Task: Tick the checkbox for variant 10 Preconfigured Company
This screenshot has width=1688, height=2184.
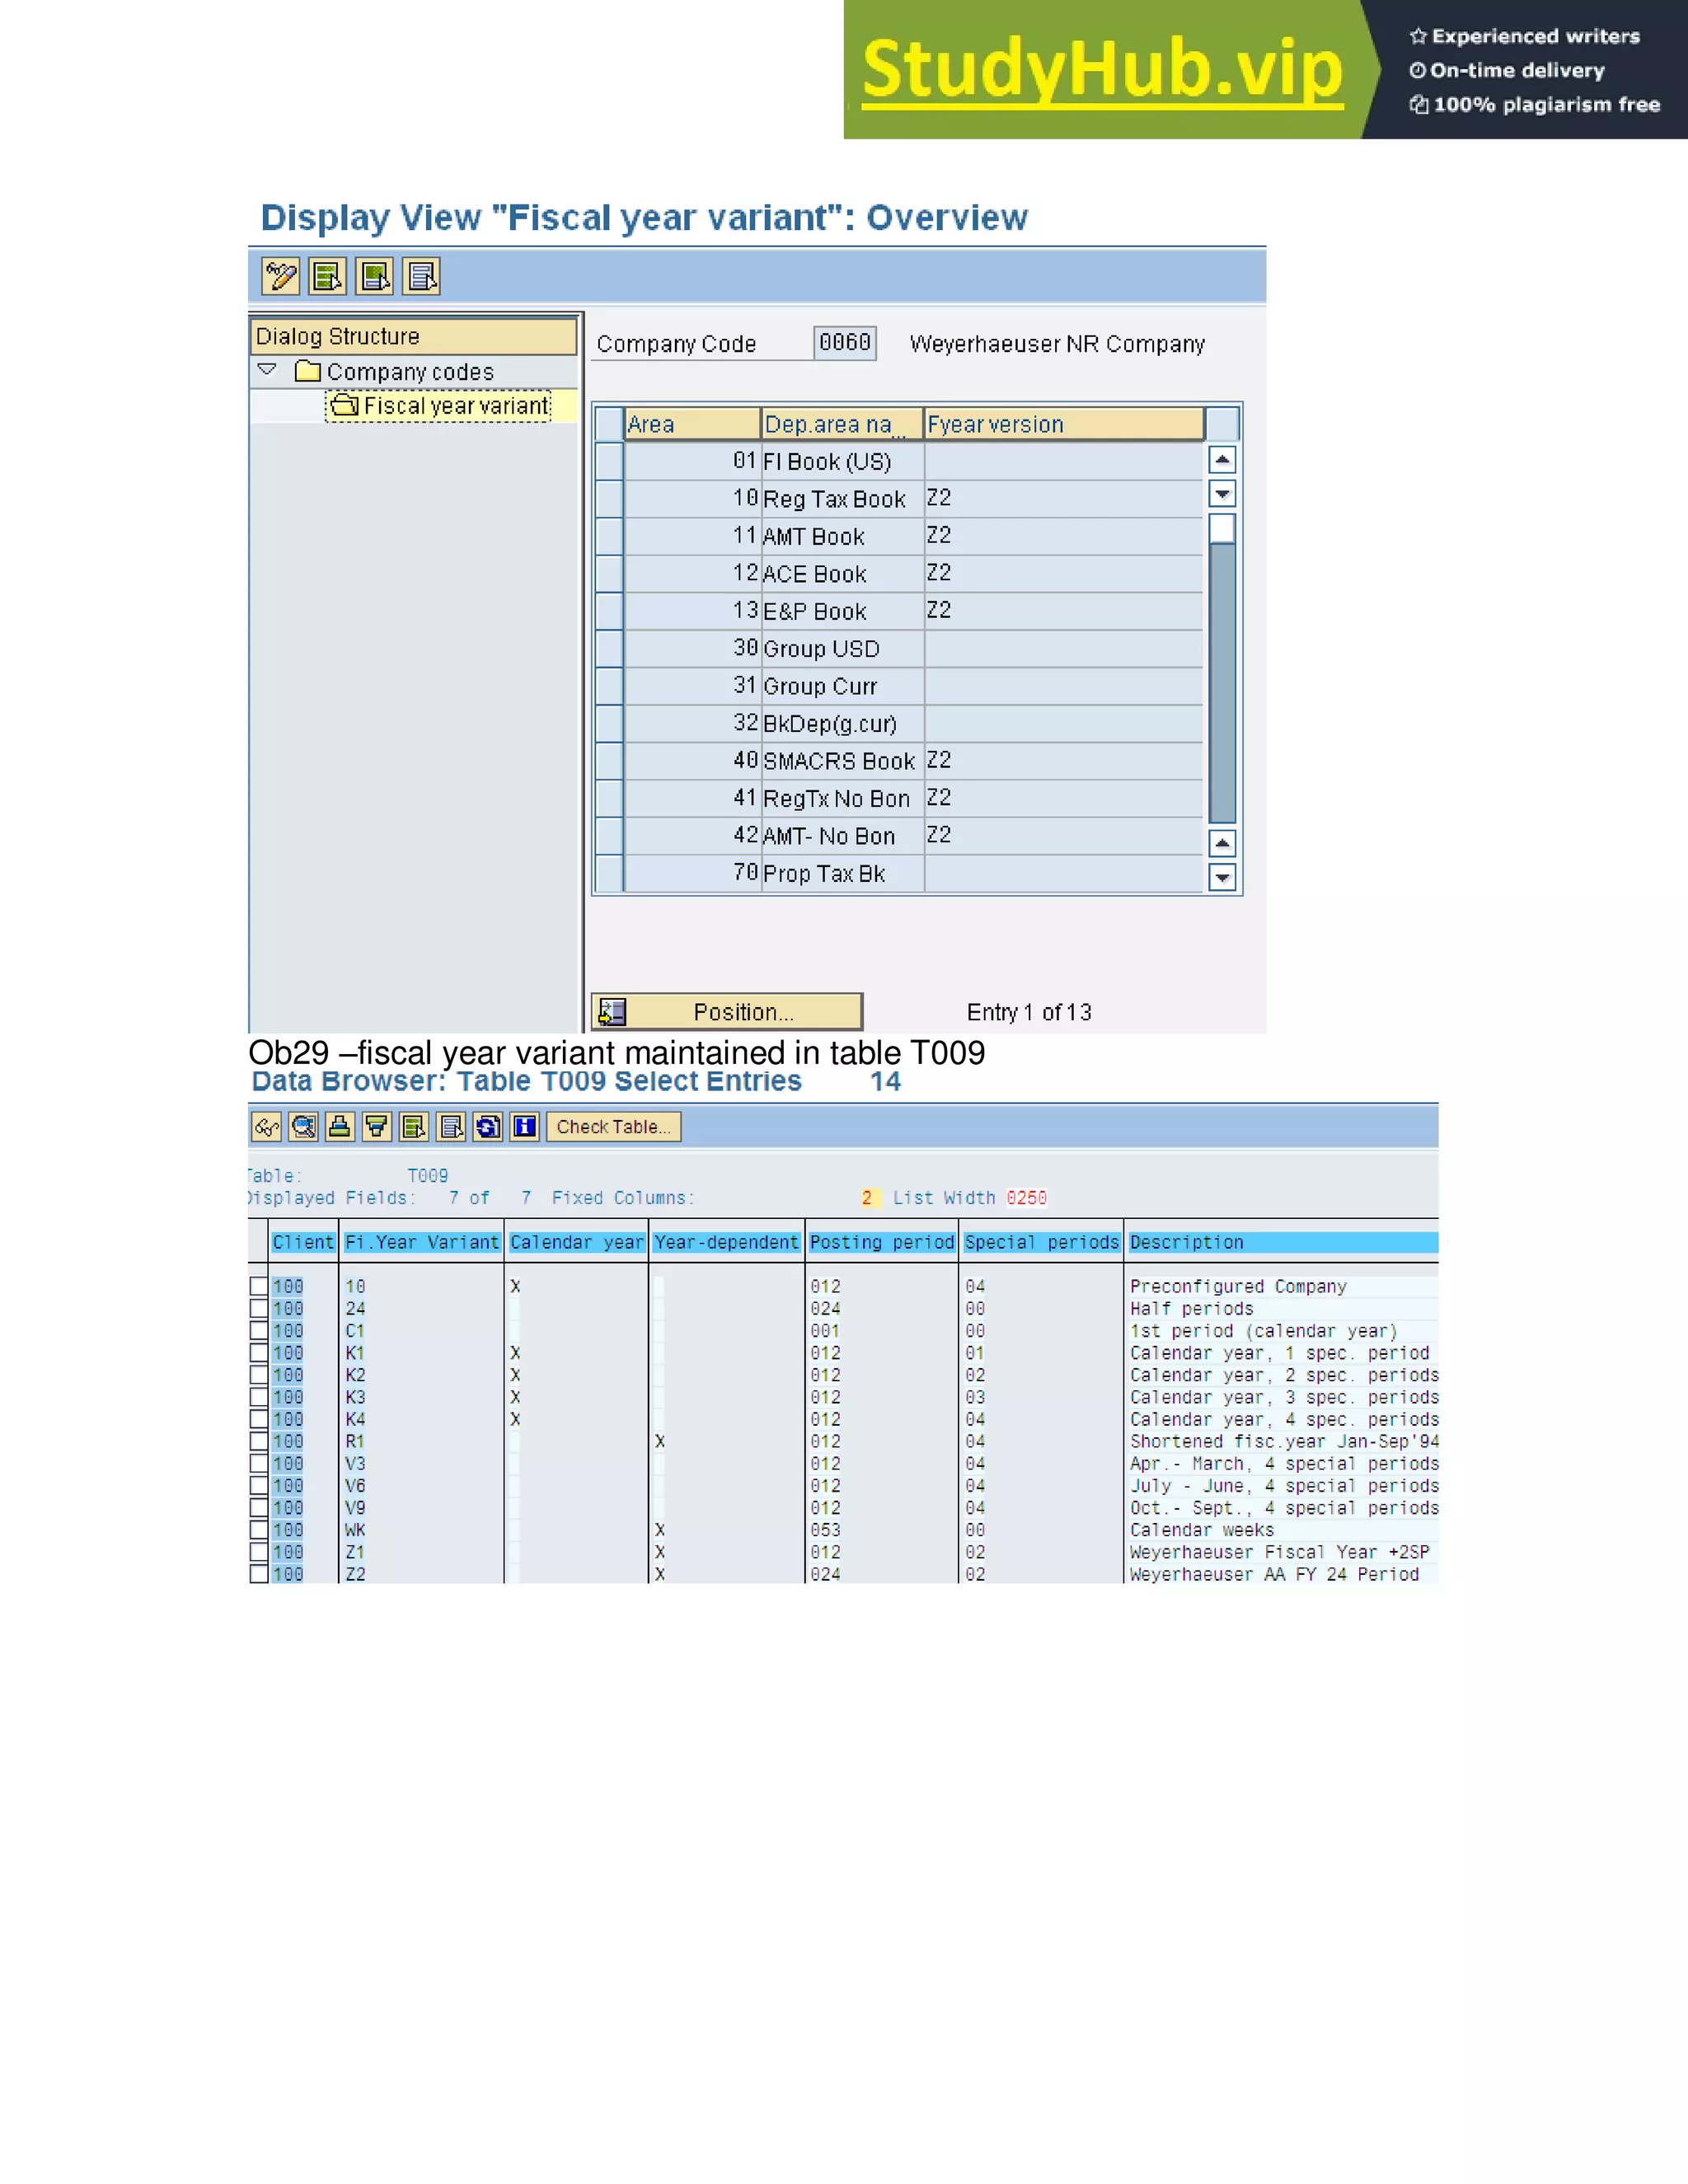Action: (259, 1286)
